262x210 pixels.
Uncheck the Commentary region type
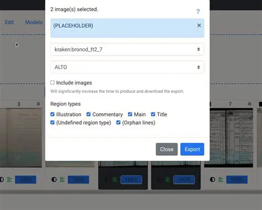point(88,114)
